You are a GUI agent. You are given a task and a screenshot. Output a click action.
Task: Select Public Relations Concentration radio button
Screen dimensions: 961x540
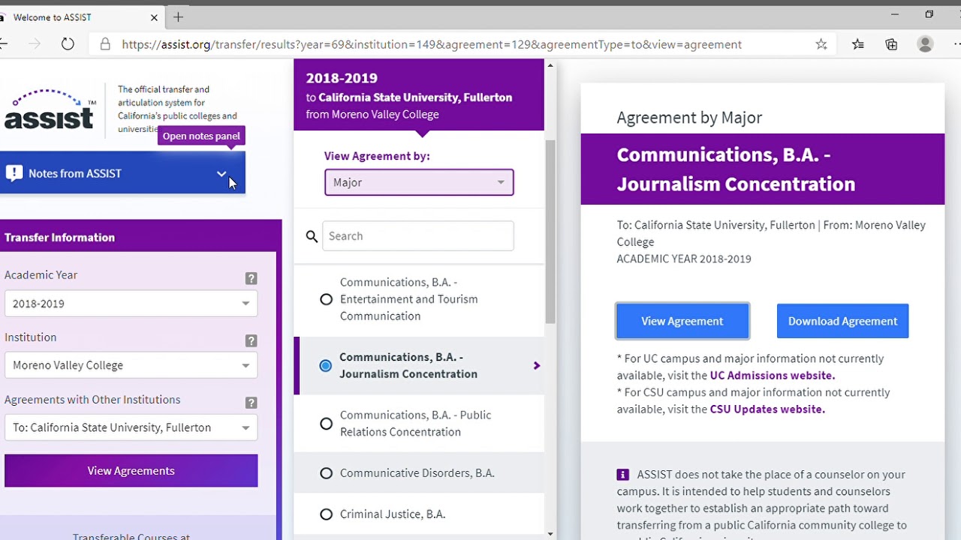click(326, 424)
